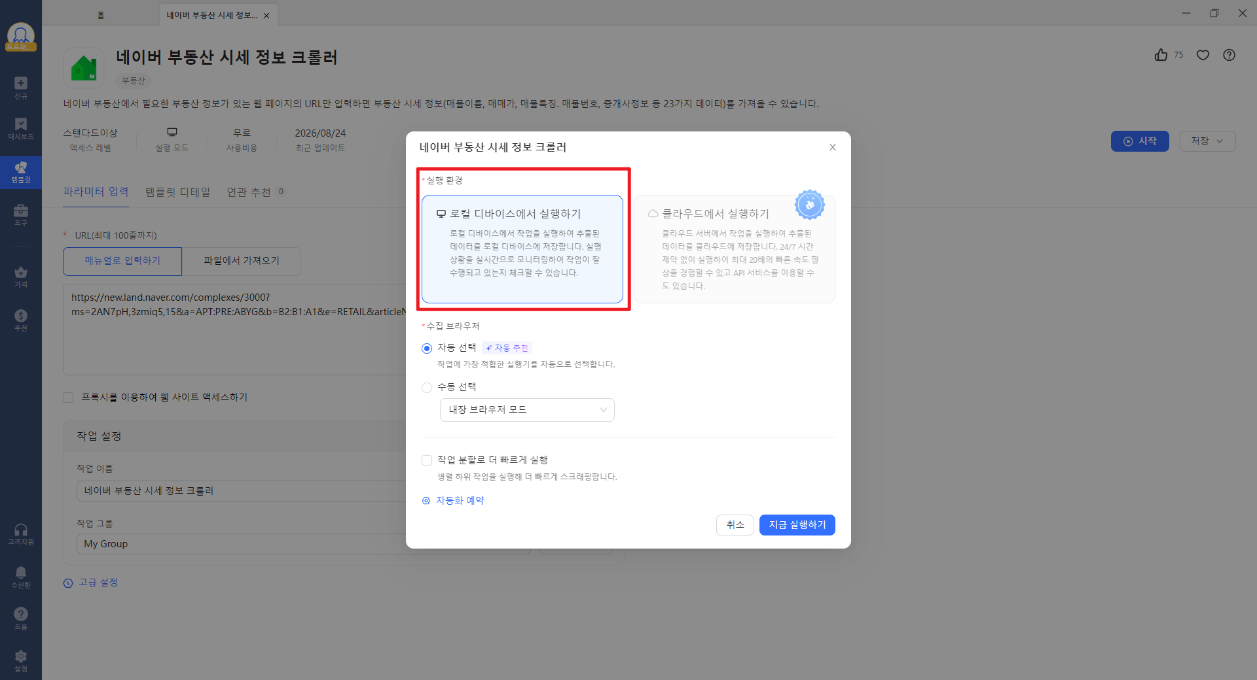Enable 작업 분할로 더 빠르게 실행 checkbox
The height and width of the screenshot is (680, 1257).
(x=427, y=460)
